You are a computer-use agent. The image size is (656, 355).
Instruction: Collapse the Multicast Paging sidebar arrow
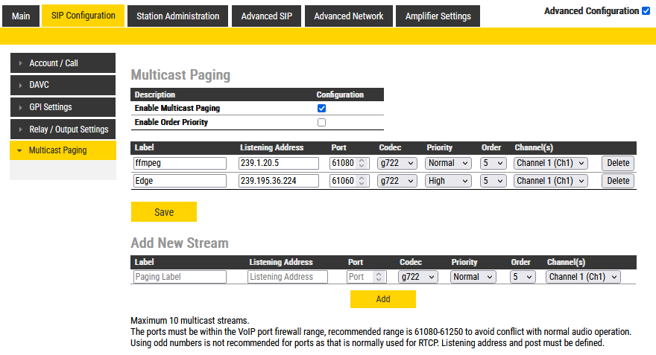[19, 150]
